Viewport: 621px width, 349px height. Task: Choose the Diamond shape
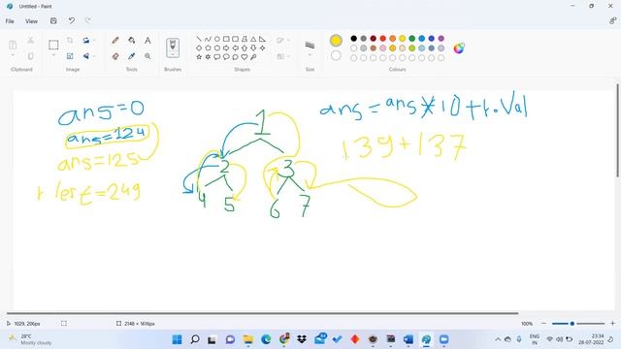point(199,48)
